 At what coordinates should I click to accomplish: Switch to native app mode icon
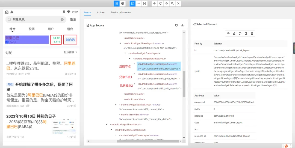pos(117,3)
